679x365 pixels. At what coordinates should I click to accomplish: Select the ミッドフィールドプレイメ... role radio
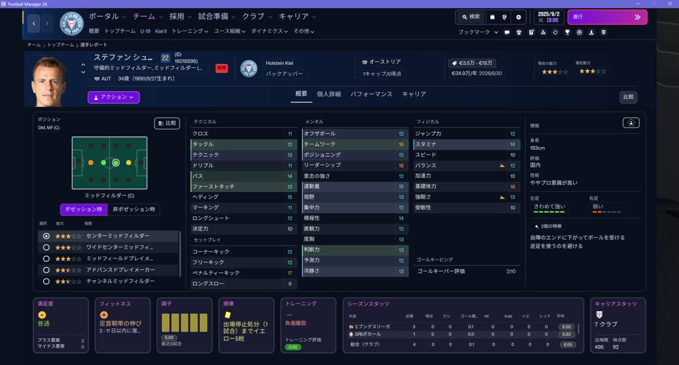coord(46,259)
